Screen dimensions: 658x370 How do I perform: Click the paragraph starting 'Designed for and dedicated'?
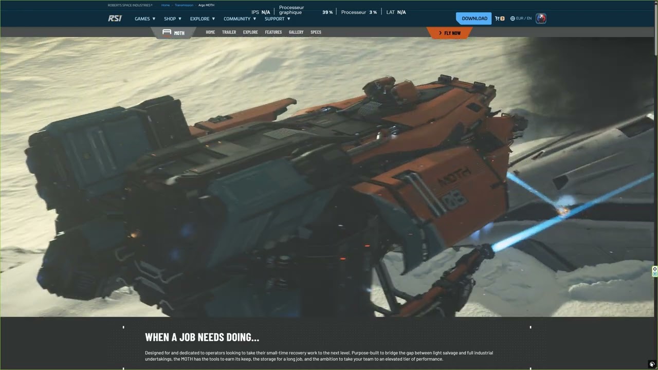pyautogui.click(x=319, y=356)
